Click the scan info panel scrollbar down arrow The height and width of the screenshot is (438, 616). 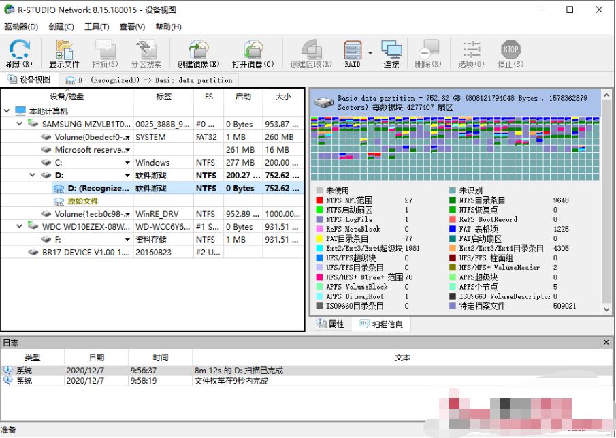[x=606, y=309]
